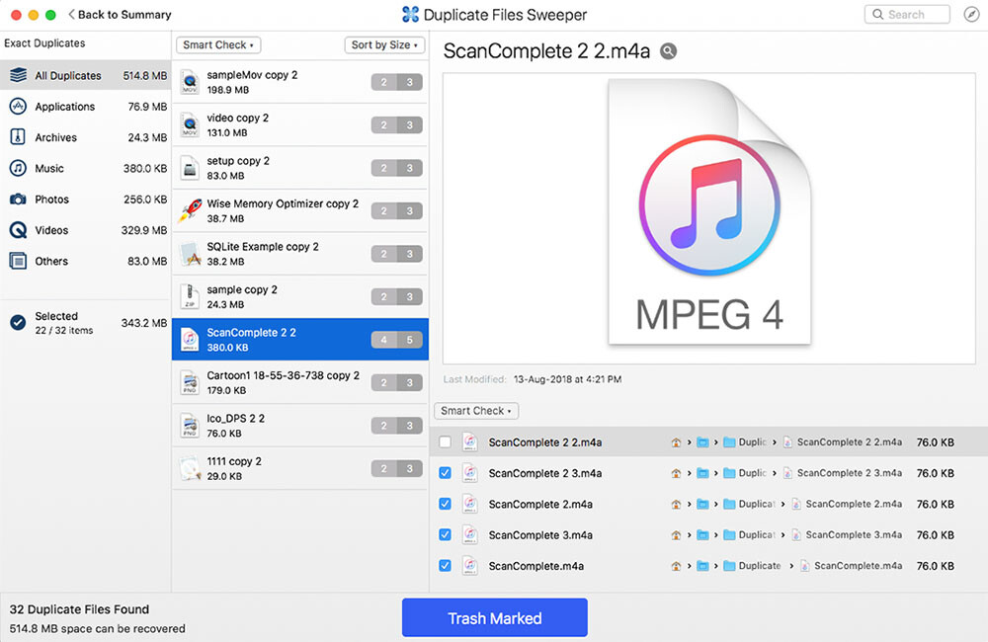Select the Photos category
988x642 pixels.
pyautogui.click(x=86, y=200)
